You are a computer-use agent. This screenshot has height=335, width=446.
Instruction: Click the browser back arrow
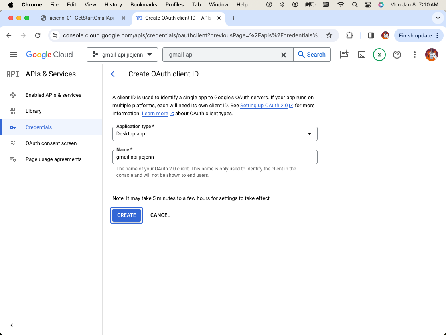coord(9,35)
